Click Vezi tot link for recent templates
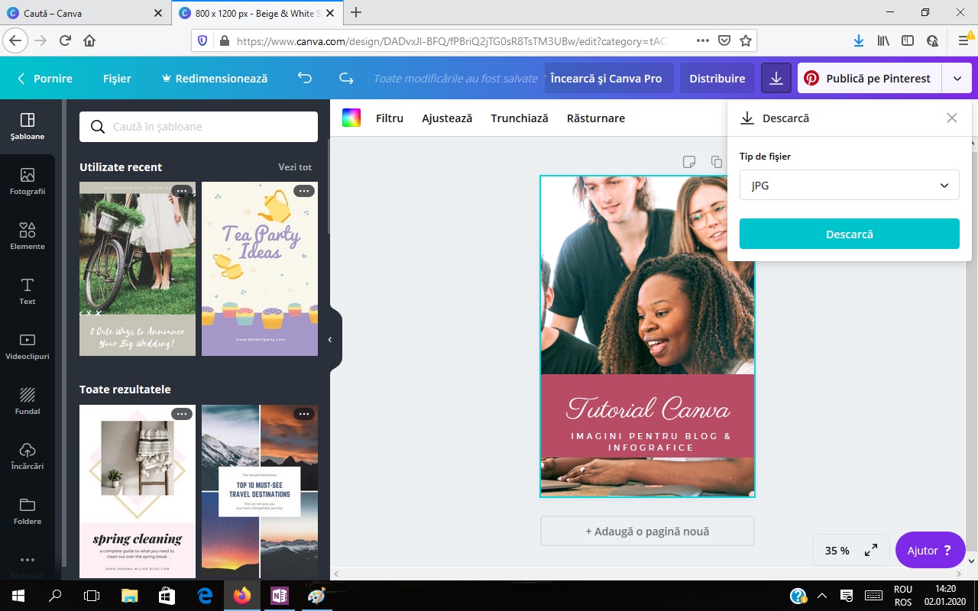This screenshot has height=611, width=978. pos(295,167)
